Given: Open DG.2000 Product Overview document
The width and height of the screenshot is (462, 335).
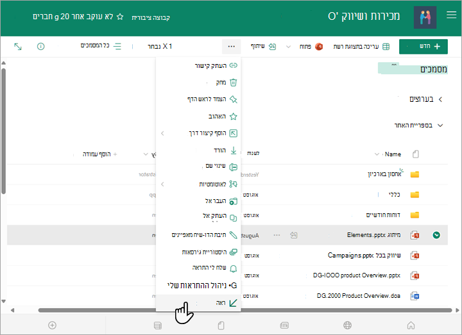Looking at the screenshot, I should click(x=358, y=296).
